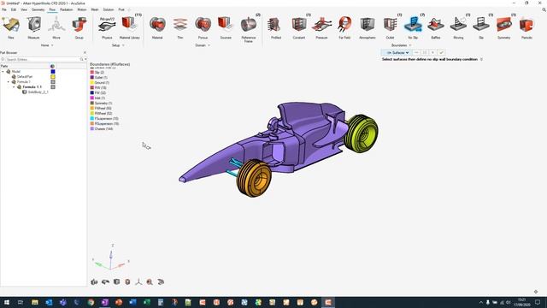Viewport: 547px width, 308px height.
Task: Click the DefaultPart yellow color swatch
Action: click(x=53, y=76)
